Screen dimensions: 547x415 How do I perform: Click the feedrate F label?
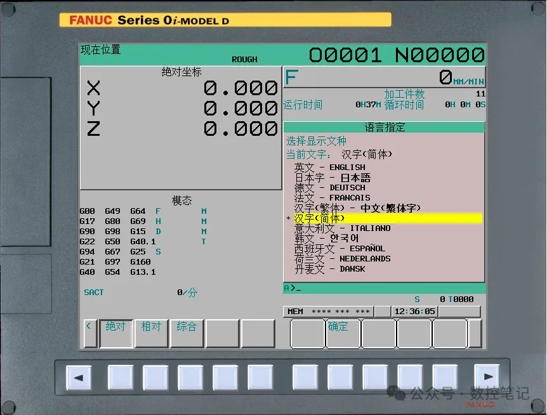pos(292,77)
